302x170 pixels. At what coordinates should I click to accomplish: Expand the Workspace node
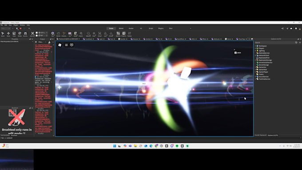coord(255,46)
